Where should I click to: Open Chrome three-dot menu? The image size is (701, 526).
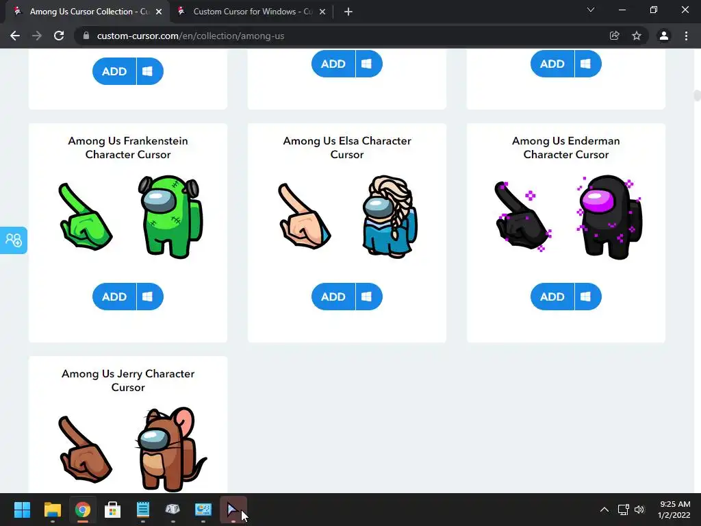686,36
